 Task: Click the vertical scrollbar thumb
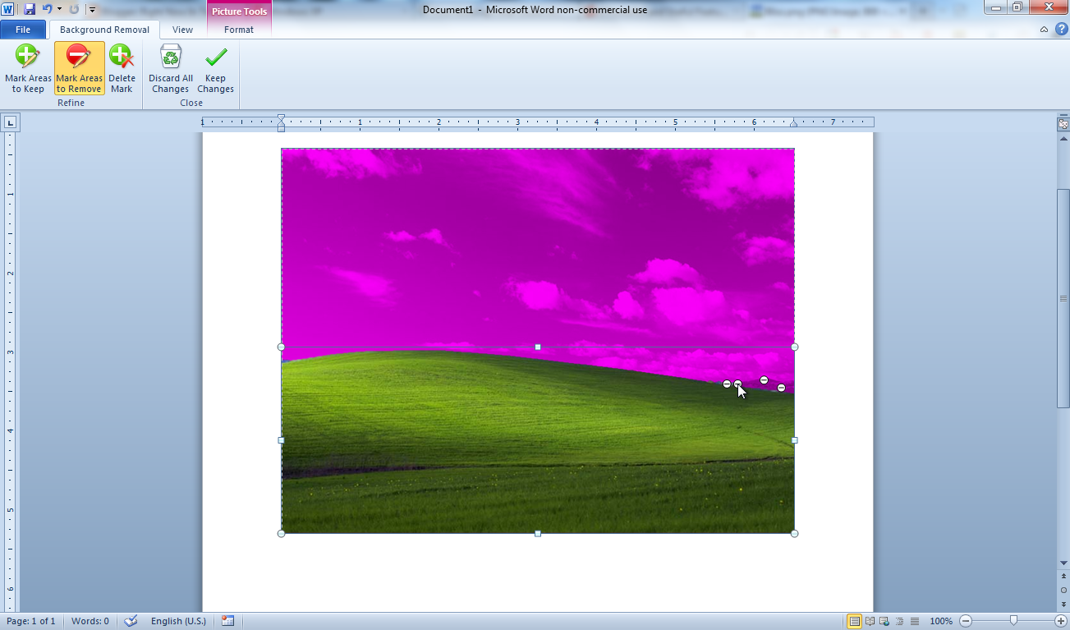point(1063,299)
